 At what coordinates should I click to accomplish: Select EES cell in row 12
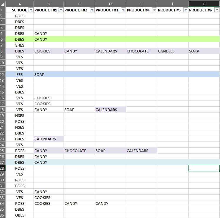click(x=20, y=74)
